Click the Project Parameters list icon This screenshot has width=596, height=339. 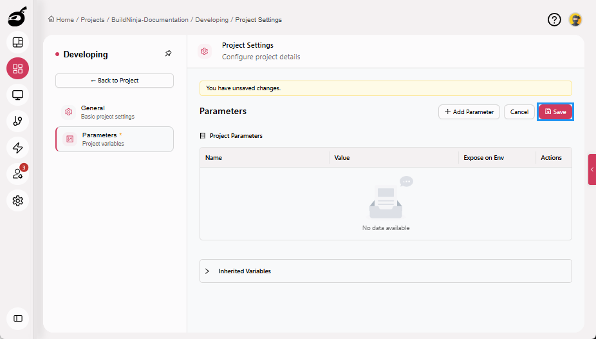click(x=203, y=136)
